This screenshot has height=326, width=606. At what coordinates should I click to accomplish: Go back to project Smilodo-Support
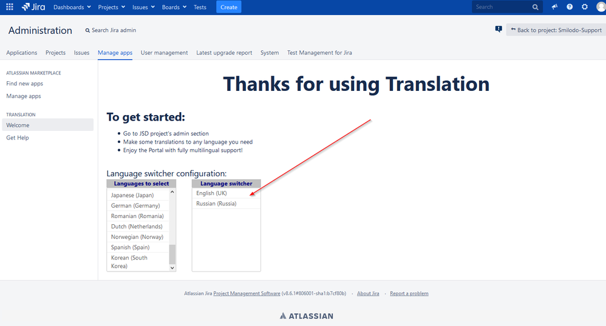(x=556, y=30)
